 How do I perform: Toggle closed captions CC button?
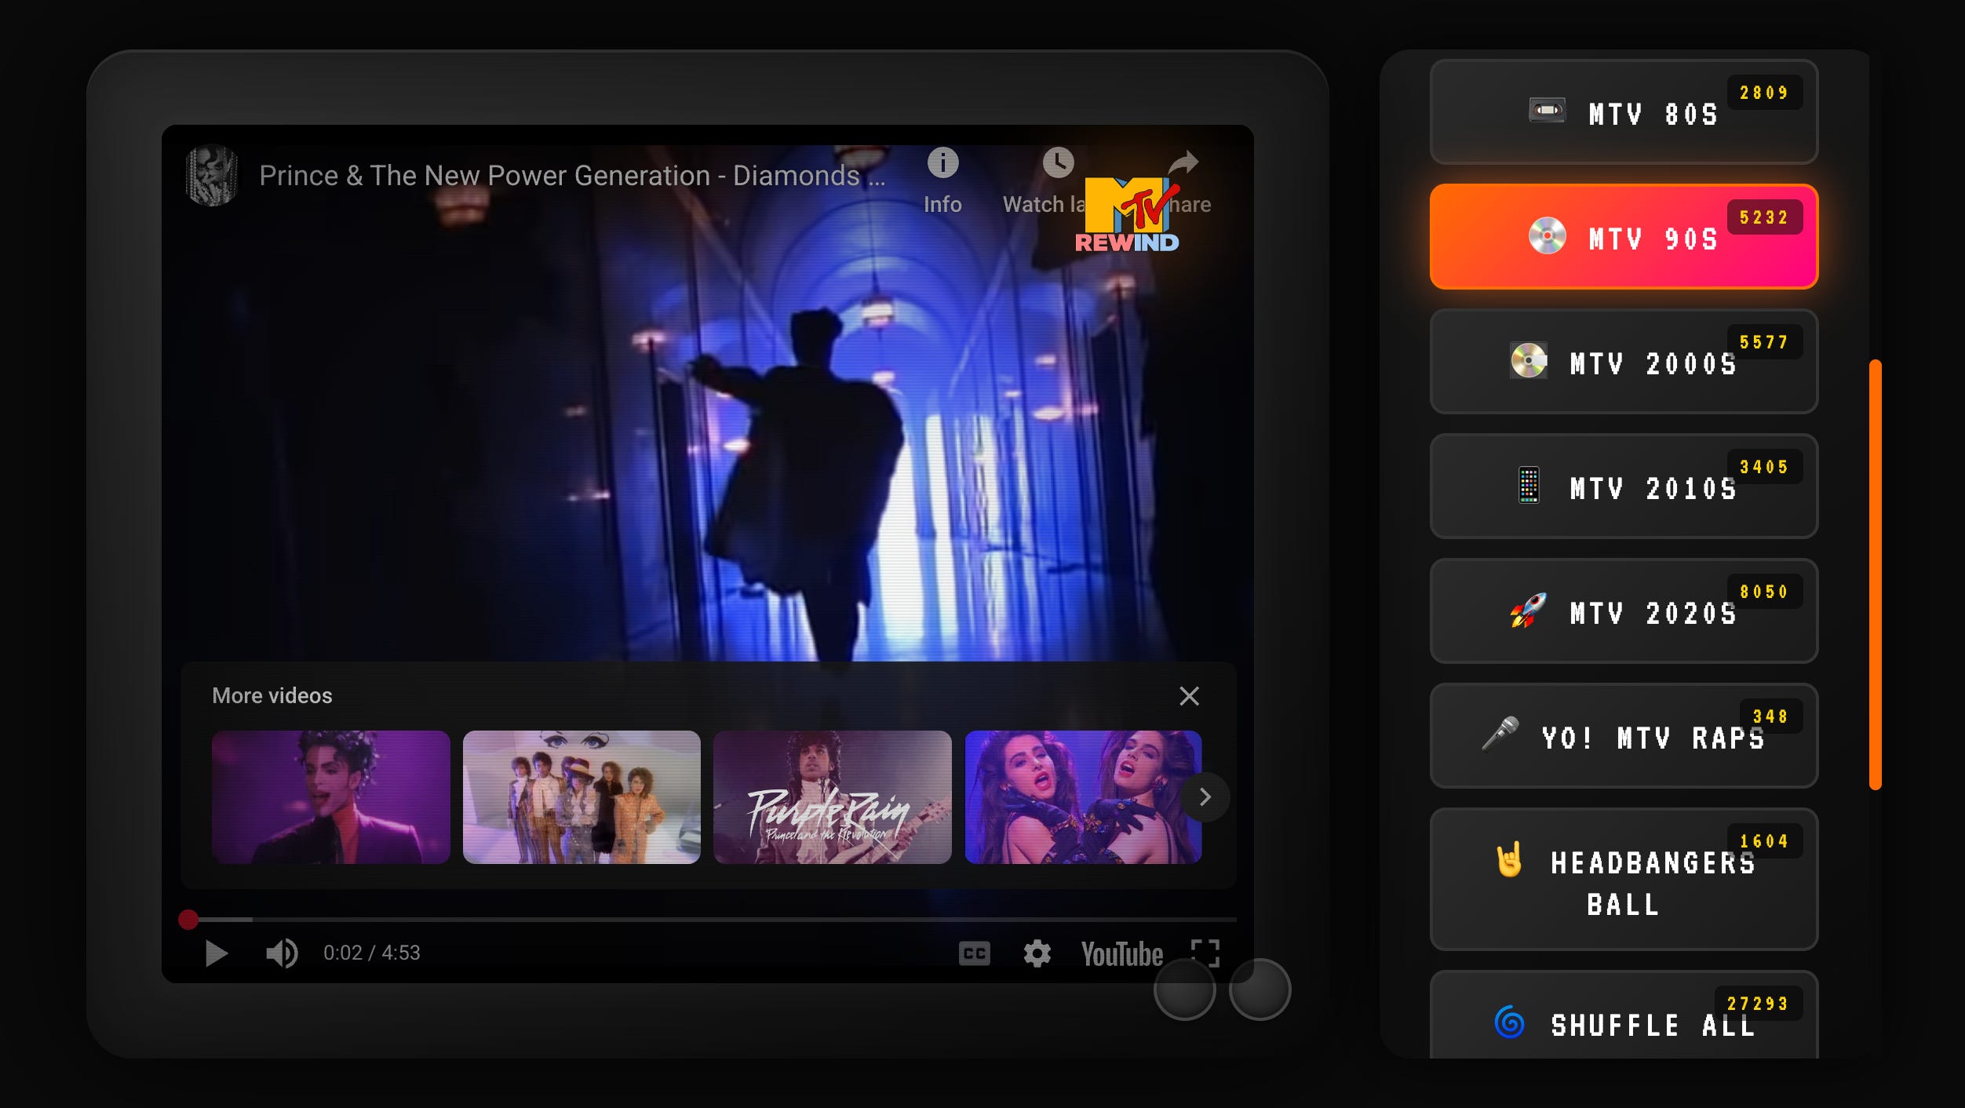(974, 953)
